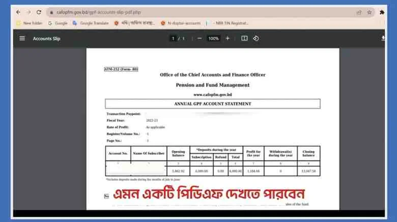
Task: Share this page from the address bar
Action: click(359, 12)
